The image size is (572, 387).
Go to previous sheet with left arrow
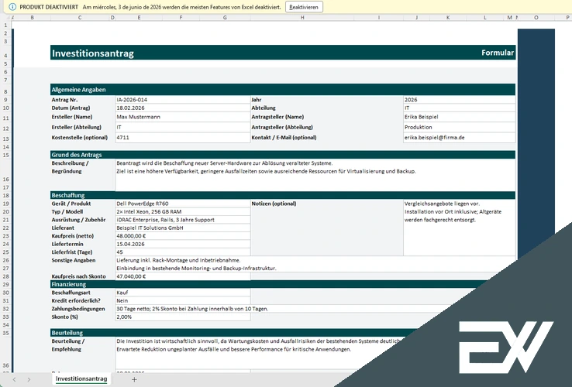[x=14, y=379]
